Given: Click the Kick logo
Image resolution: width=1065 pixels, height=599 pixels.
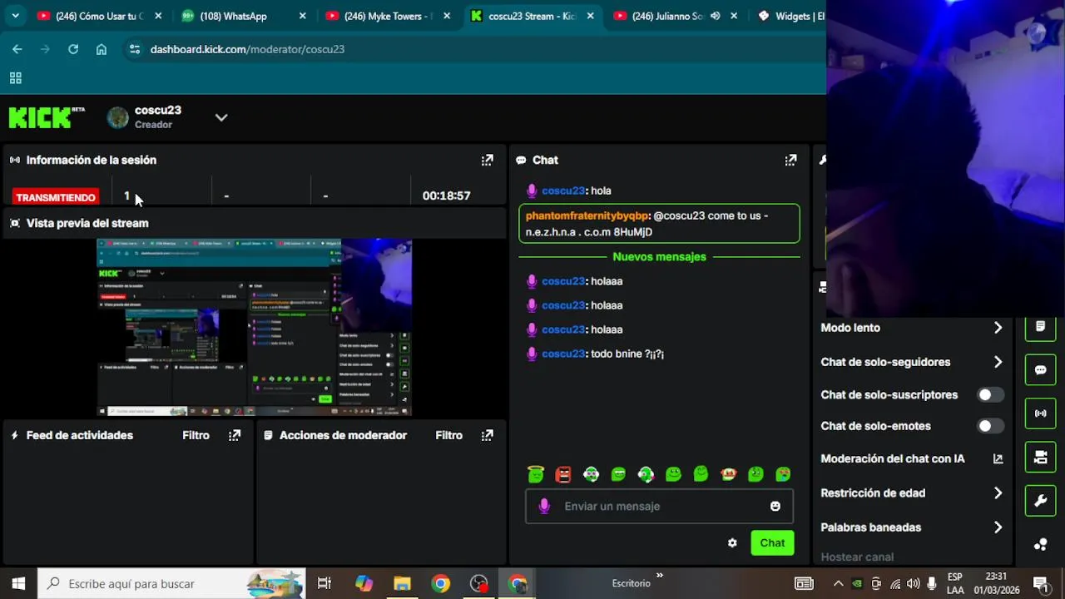Looking at the screenshot, I should (x=47, y=117).
